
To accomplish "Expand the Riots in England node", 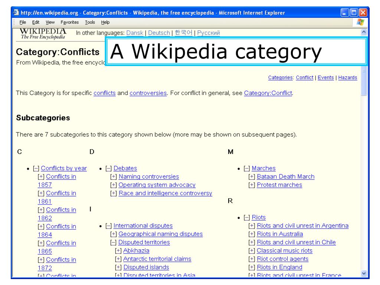I will 252,267.
